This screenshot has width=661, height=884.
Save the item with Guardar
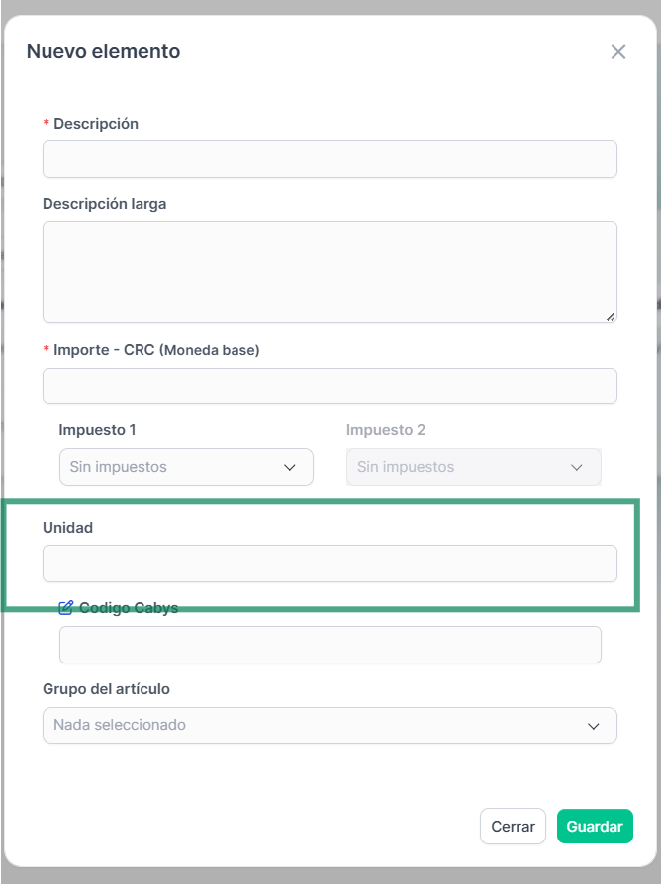pos(595,827)
